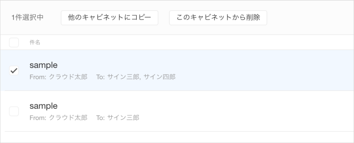Viewport: 354px width, 143px height.
Task: Open the first sample document title
Action: 43,65
